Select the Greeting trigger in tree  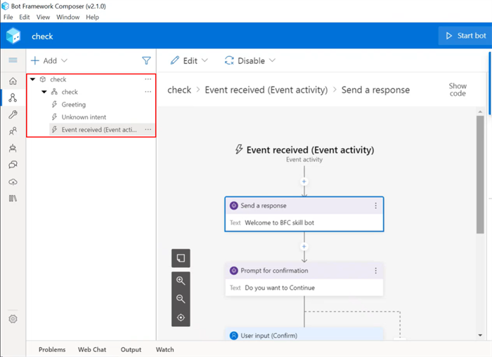tap(73, 105)
